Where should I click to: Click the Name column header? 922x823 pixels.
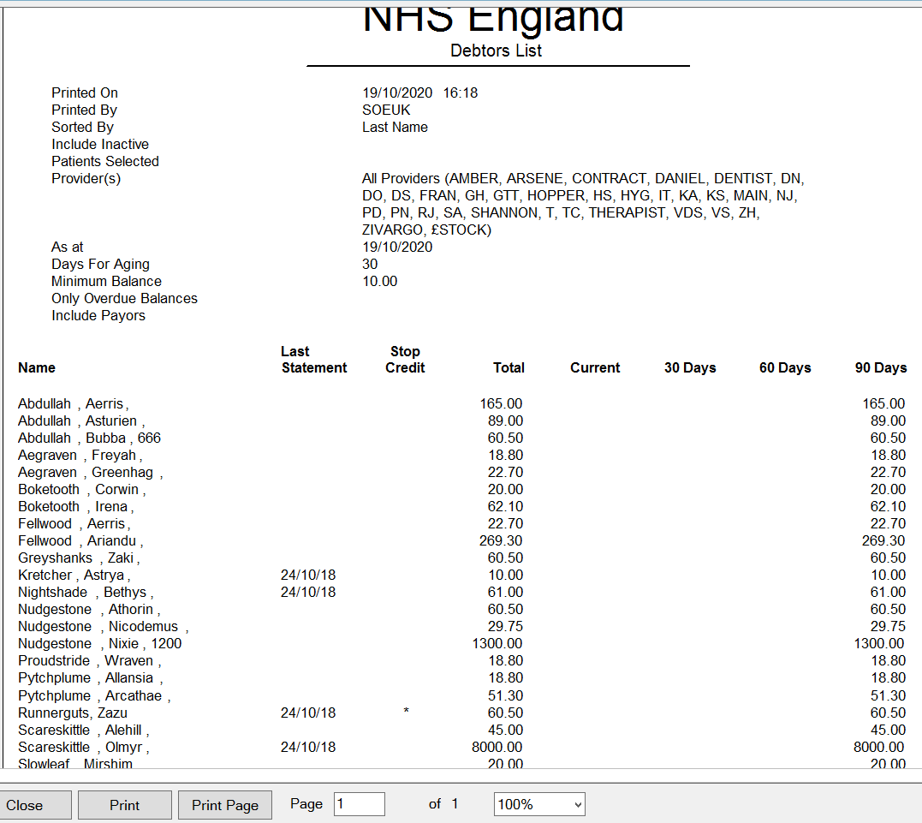click(x=37, y=367)
